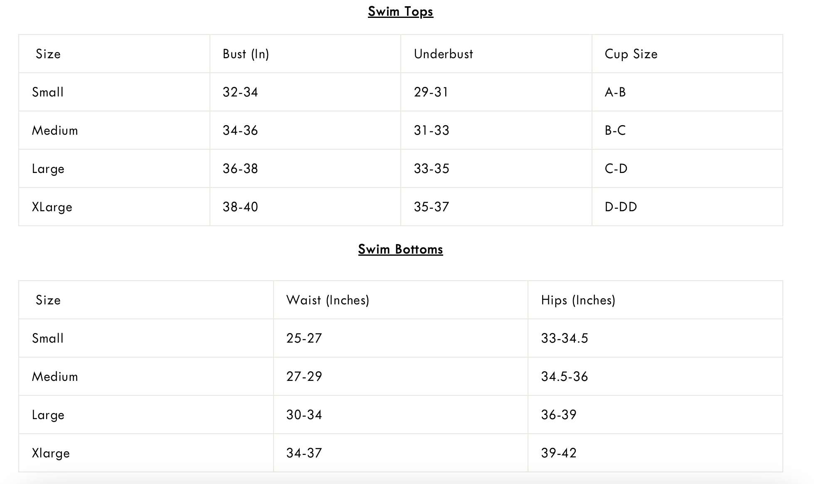Click the XLarge label in Swim Tops

tap(52, 207)
